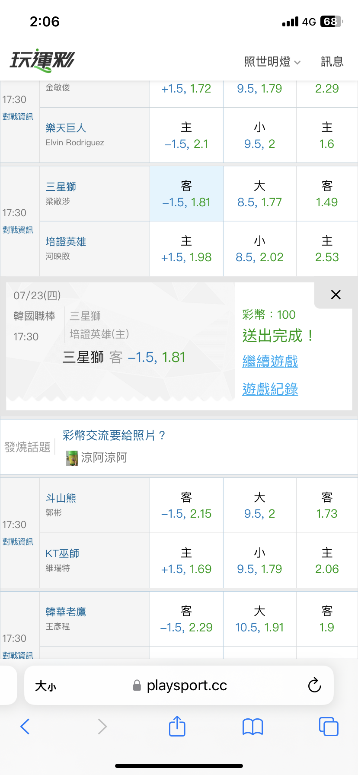Toggle selected 三星獅 客 -1.5, 1.81 bet
The height and width of the screenshot is (775, 358).
pyautogui.click(x=186, y=194)
